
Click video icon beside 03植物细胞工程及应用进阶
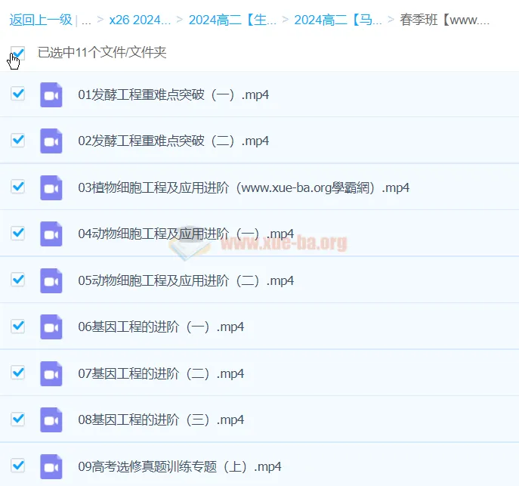(x=51, y=187)
